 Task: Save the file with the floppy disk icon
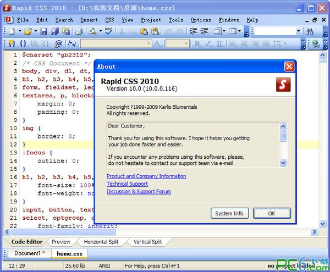[x=44, y=31]
